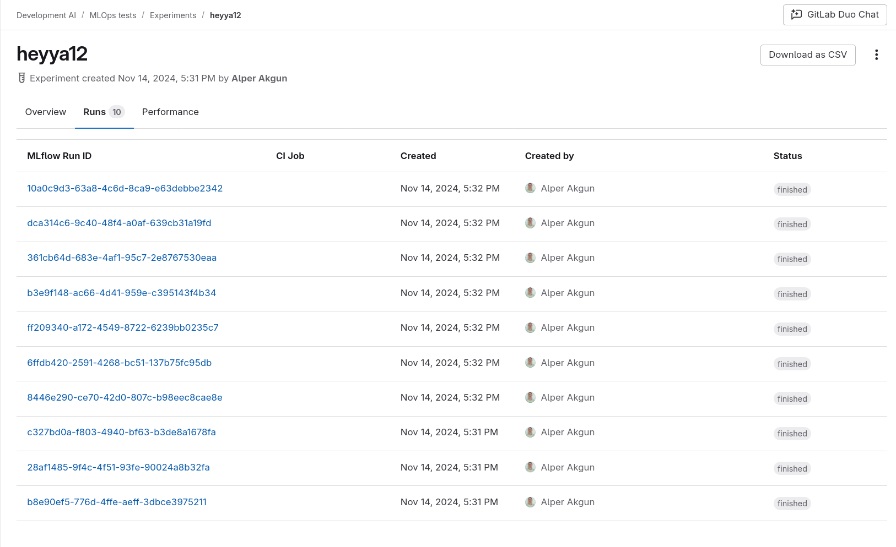
Task: Open the GitLab Duo Chat panel
Action: 834,15
